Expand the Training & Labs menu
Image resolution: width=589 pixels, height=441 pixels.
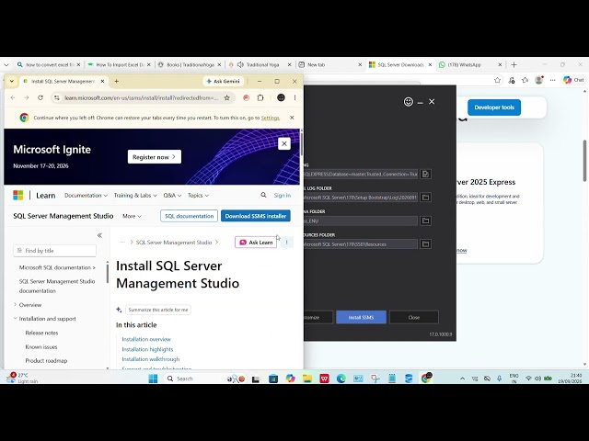click(135, 196)
